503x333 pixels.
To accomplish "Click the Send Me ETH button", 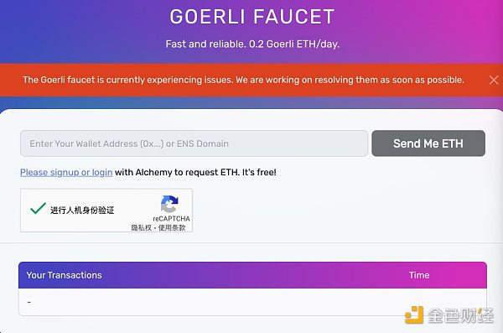I will tap(428, 143).
